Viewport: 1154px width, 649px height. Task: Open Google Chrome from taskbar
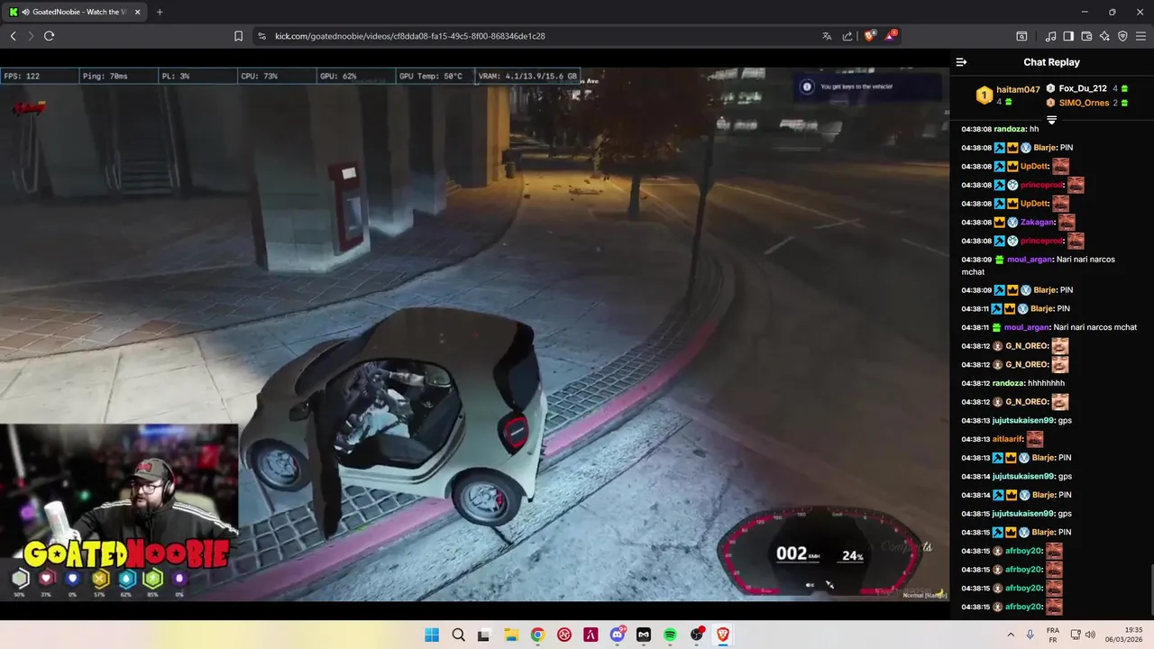537,635
